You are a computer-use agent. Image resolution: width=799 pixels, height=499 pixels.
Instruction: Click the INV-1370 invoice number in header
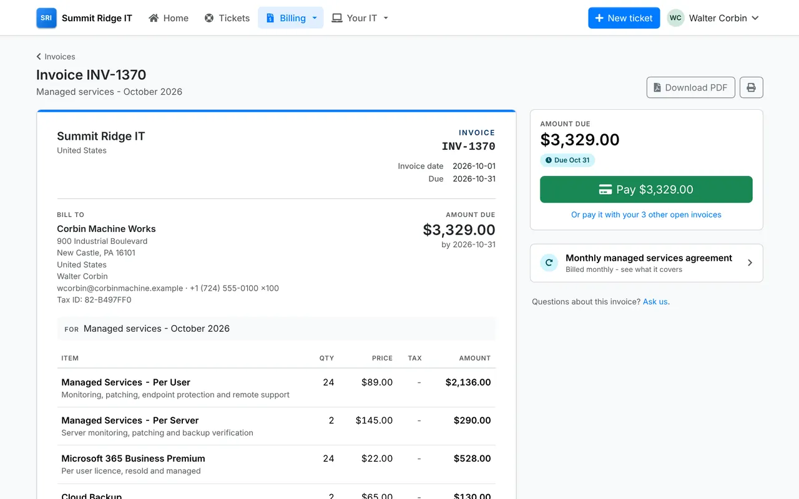point(468,147)
